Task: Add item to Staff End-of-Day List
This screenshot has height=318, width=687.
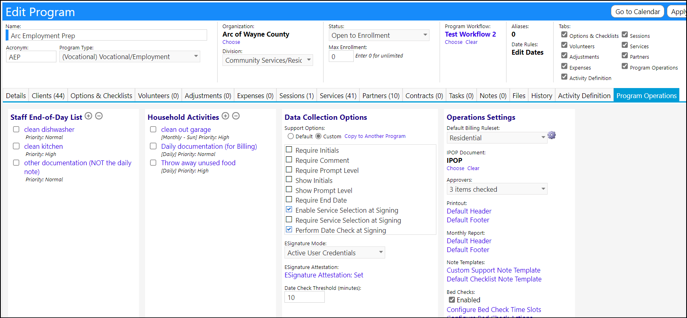Action: click(x=88, y=116)
